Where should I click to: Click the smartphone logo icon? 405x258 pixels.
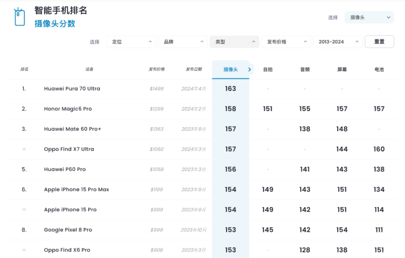pyautogui.click(x=19, y=17)
